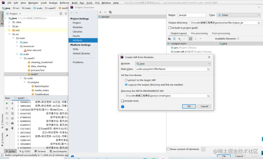Click OK in Create JAR from Modules dialog
Screen dimensions: 263x159
(189, 106)
